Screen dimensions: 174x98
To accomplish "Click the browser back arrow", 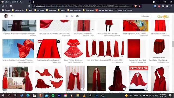I will 3,6.
